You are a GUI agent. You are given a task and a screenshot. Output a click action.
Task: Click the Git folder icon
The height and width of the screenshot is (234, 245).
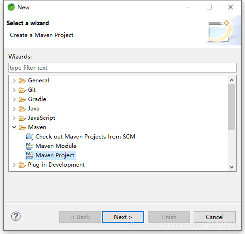(x=22, y=90)
